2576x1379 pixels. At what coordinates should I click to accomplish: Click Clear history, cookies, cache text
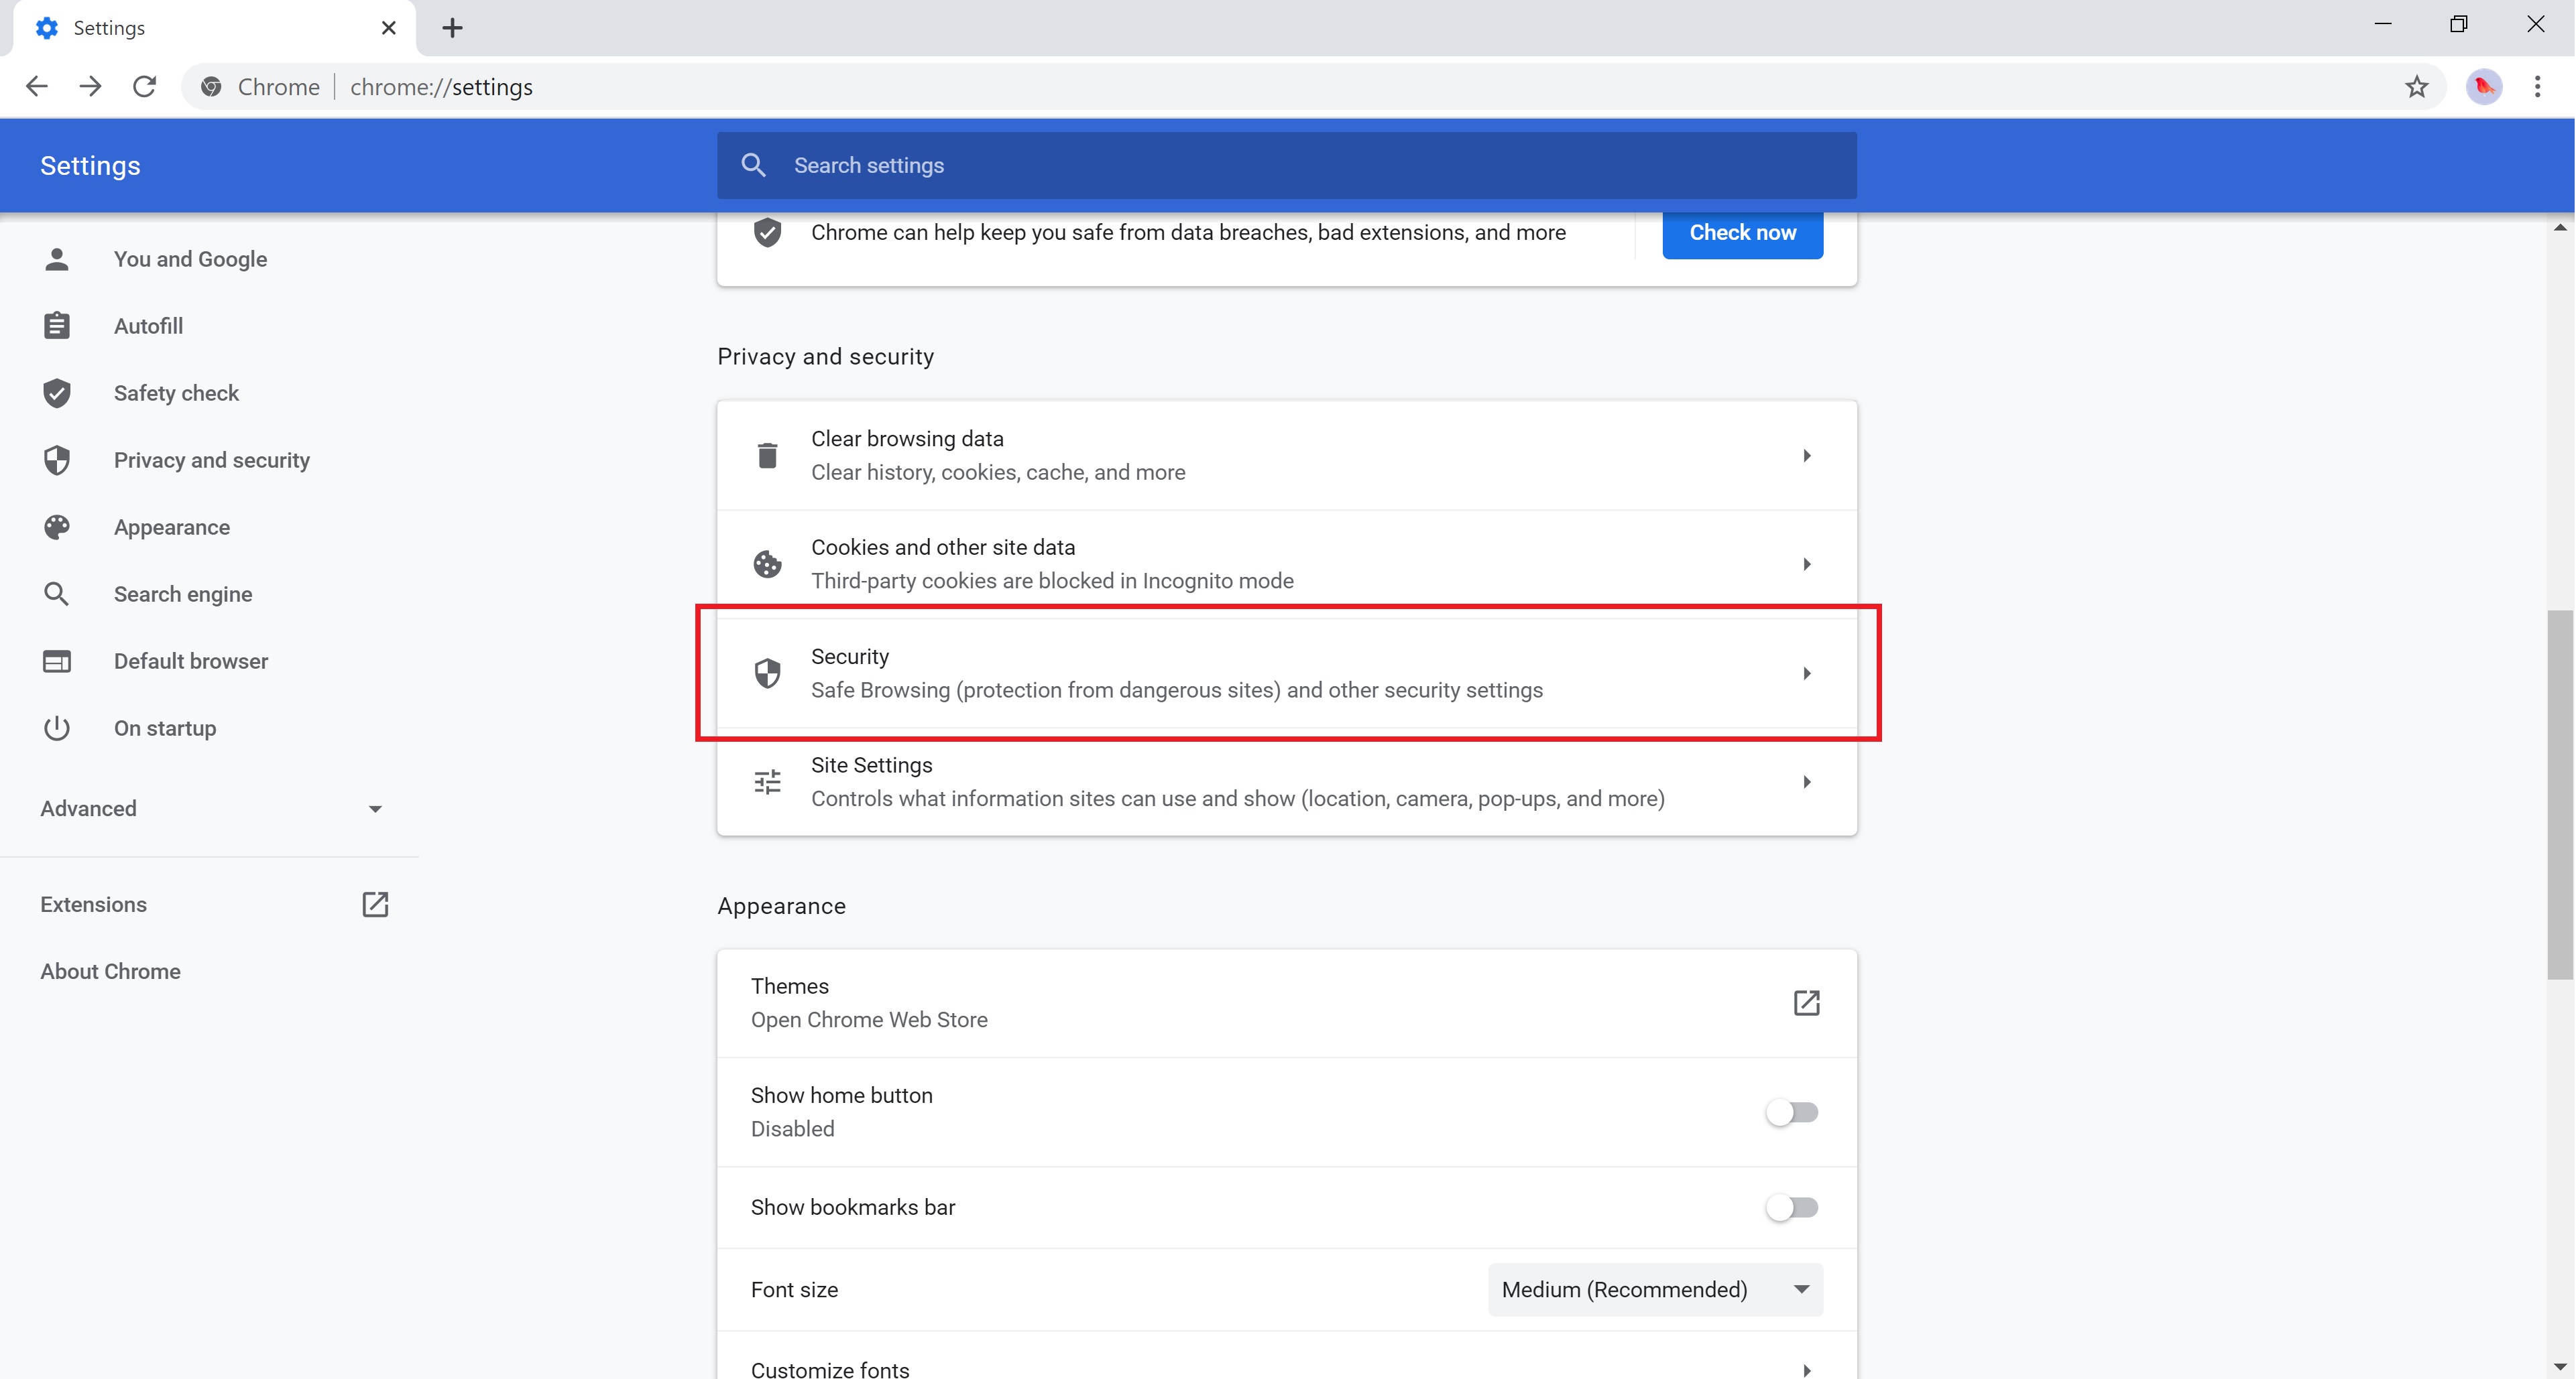point(998,472)
